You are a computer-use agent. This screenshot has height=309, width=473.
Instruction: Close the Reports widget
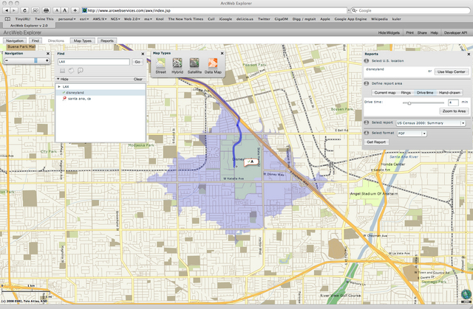(x=469, y=54)
